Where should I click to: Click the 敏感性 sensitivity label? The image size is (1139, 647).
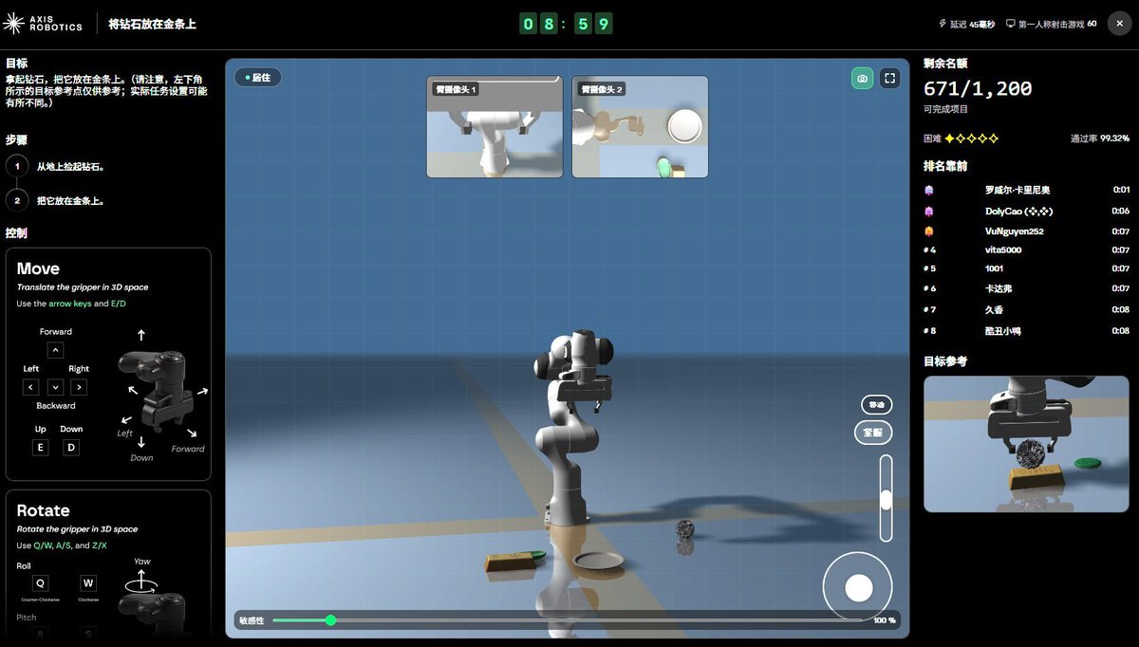point(252,619)
